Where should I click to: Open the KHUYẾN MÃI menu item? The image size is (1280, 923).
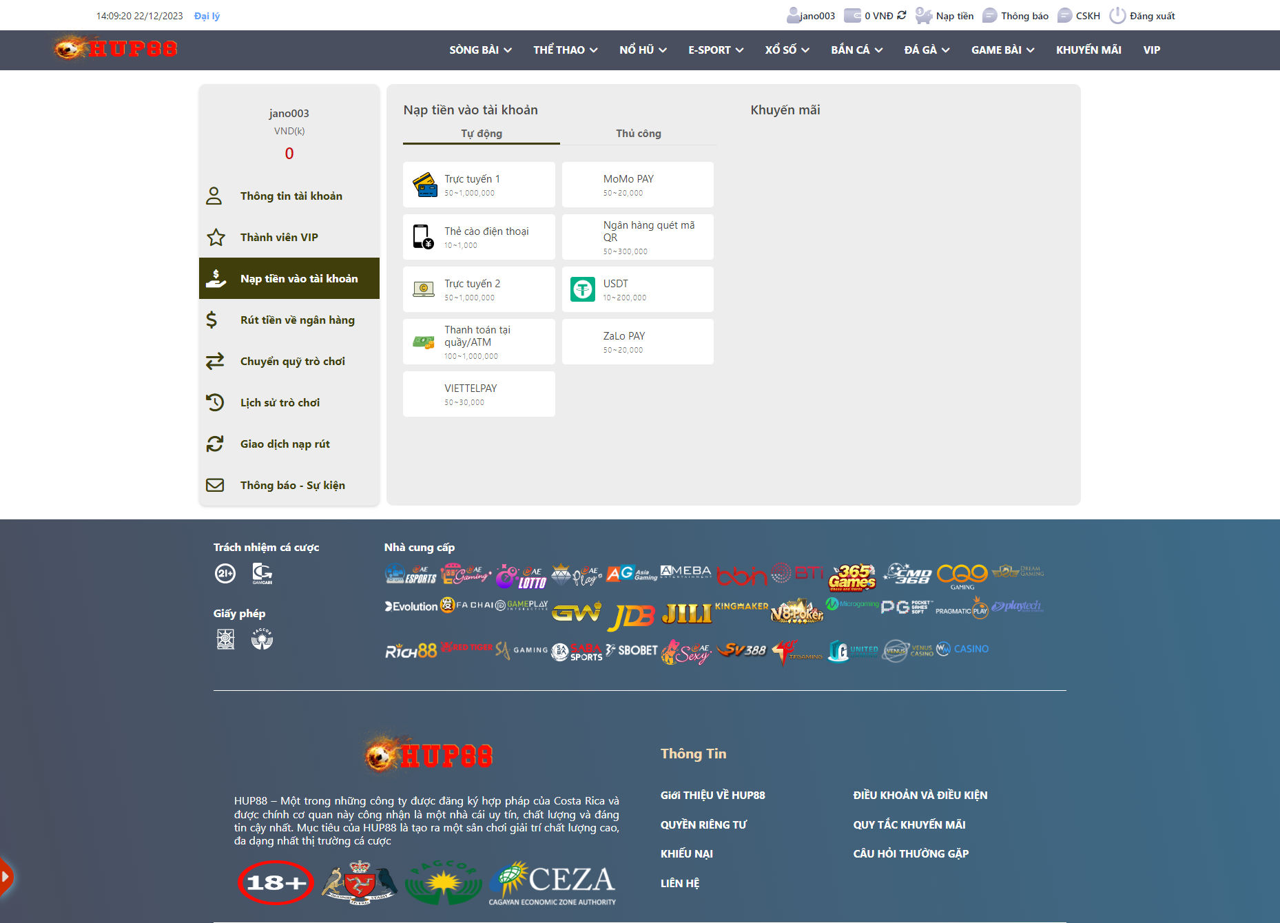tap(1088, 50)
